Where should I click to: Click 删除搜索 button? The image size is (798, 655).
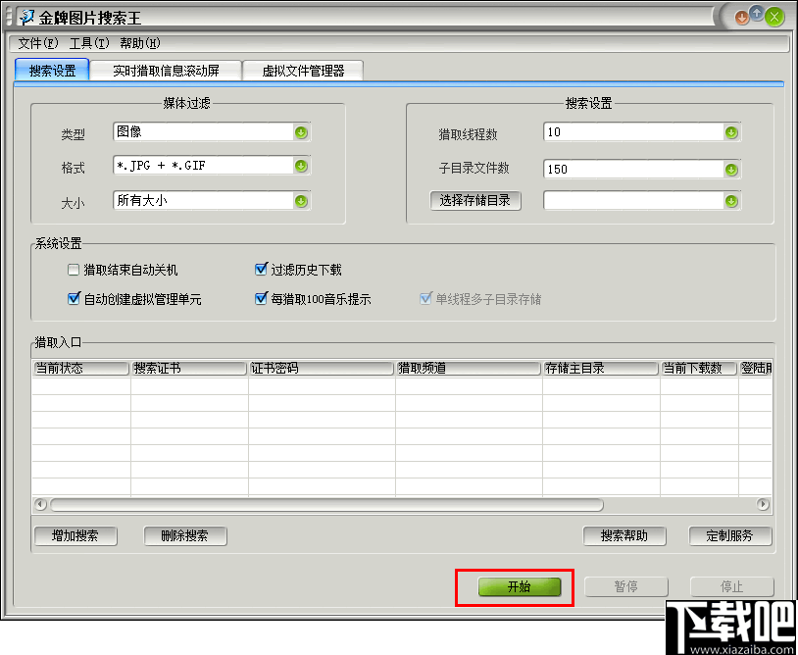[185, 536]
